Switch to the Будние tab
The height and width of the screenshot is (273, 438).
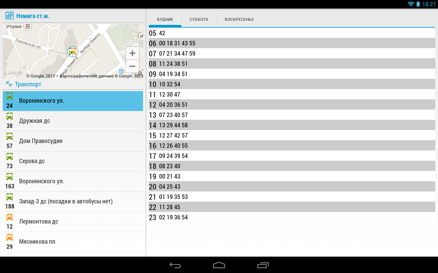(165, 19)
